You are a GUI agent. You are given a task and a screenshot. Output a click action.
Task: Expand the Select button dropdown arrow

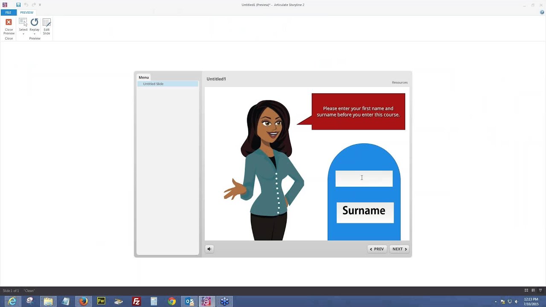click(x=23, y=34)
